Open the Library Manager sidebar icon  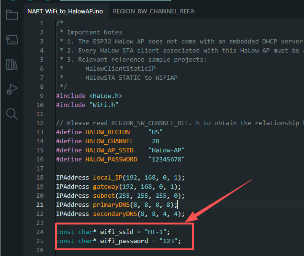tap(12, 64)
